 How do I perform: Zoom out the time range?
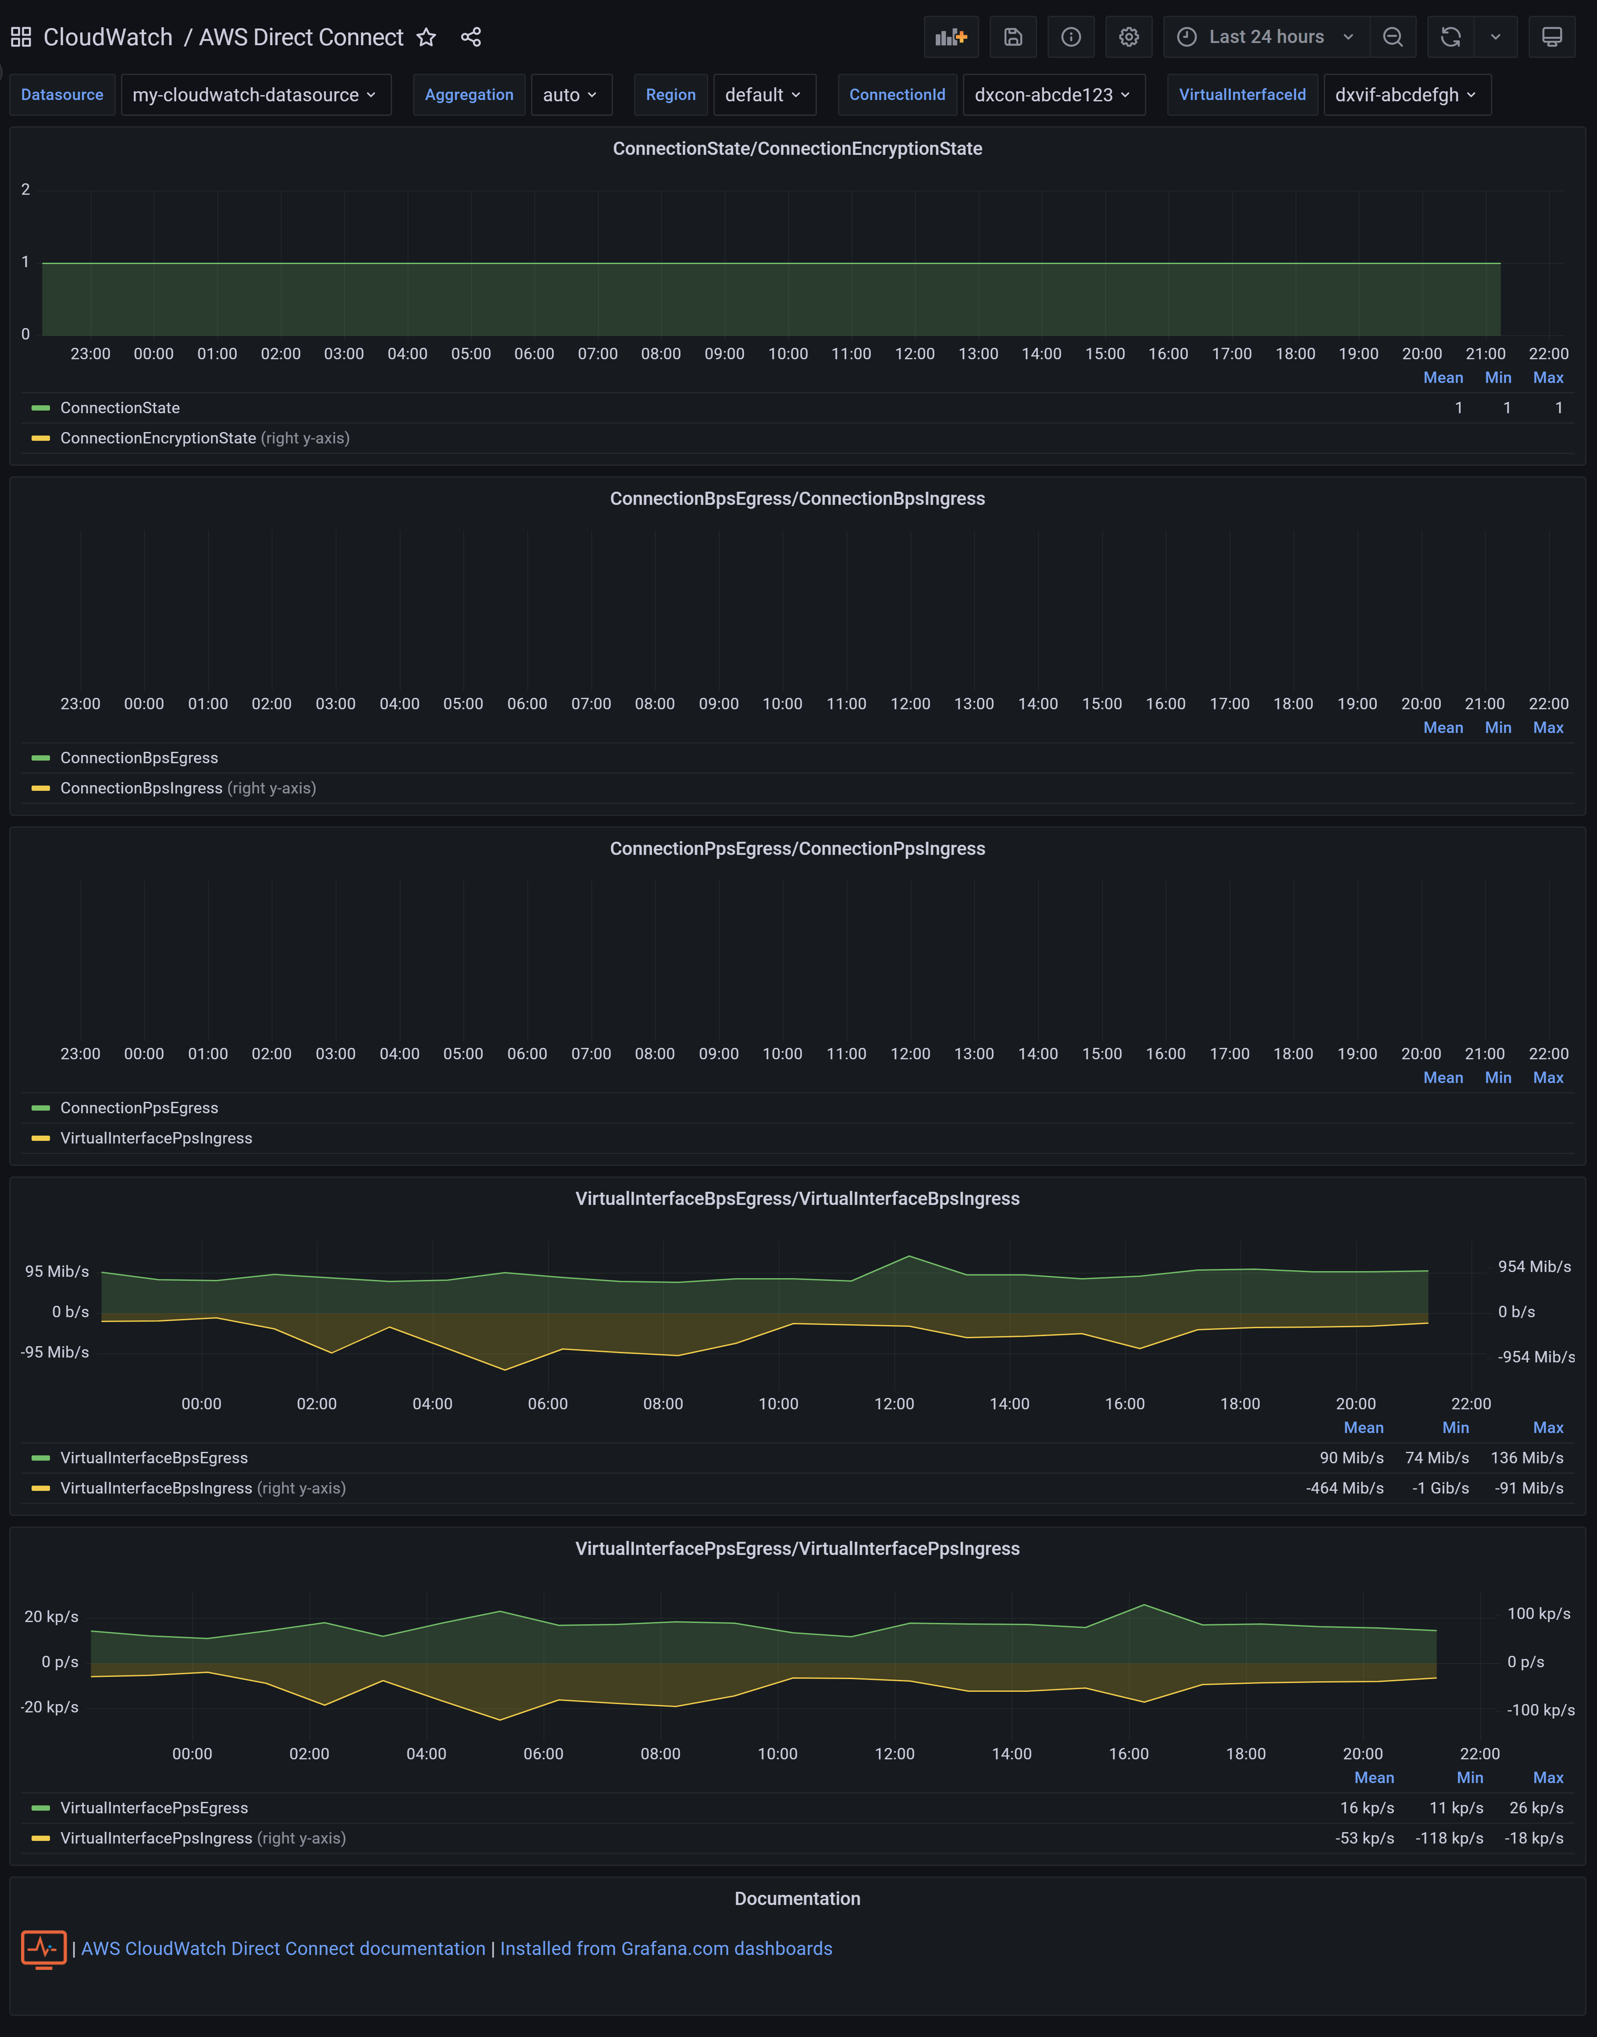[x=1392, y=37]
